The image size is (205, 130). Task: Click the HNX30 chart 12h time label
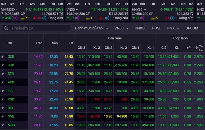click(x=163, y=4)
